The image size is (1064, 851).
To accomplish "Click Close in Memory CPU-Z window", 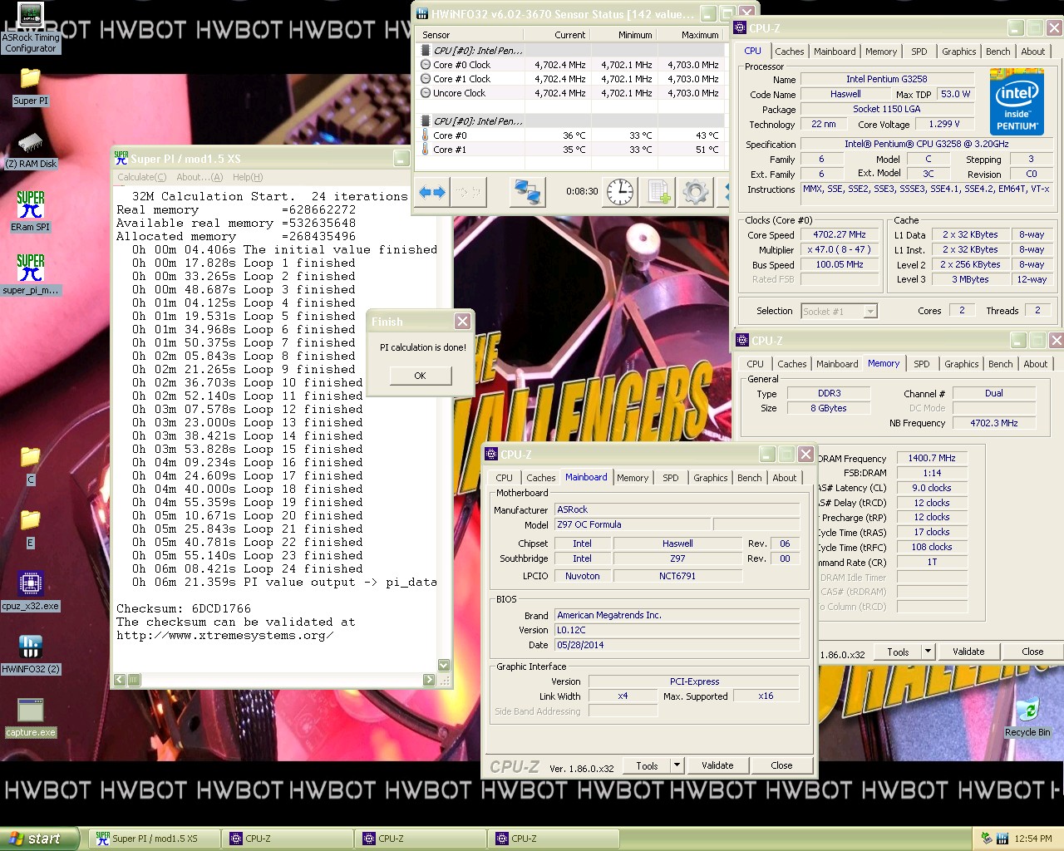I will click(1032, 652).
